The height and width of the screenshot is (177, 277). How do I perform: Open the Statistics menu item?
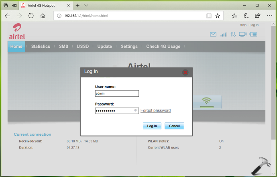(41, 47)
